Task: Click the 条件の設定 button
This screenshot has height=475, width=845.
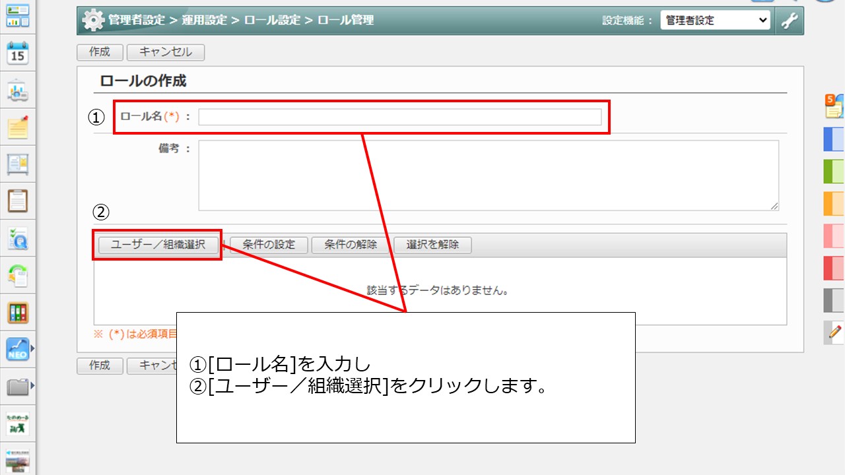Action: (269, 245)
